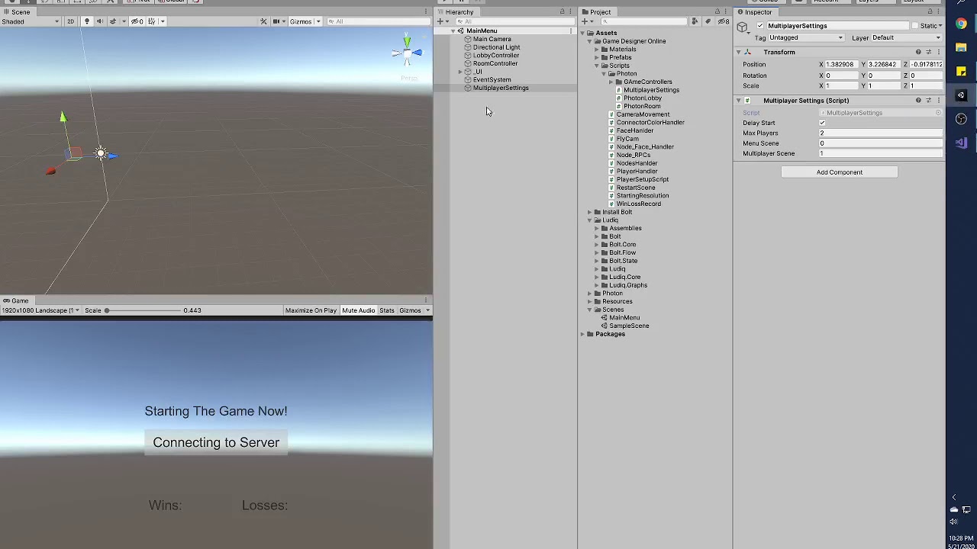The height and width of the screenshot is (549, 977).
Task: Click the orientation gizmo in Scene view
Action: coord(407,52)
